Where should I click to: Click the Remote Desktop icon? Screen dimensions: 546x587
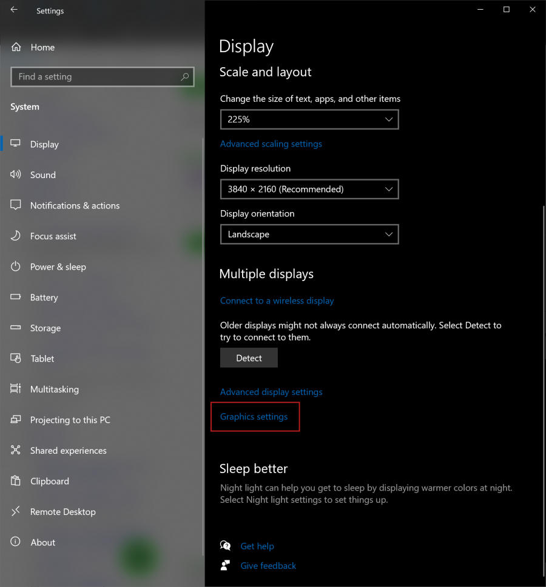pos(16,512)
